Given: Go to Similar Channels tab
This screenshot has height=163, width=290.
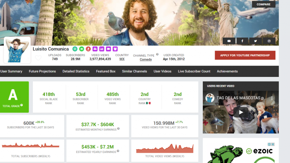Looking at the screenshot, I should click(134, 71).
